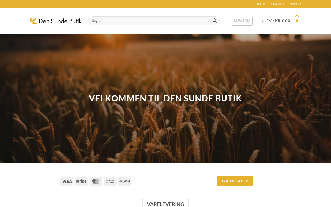This screenshot has width=331, height=207.
Task: Go to the Kontakt page
Action: coord(294,4)
